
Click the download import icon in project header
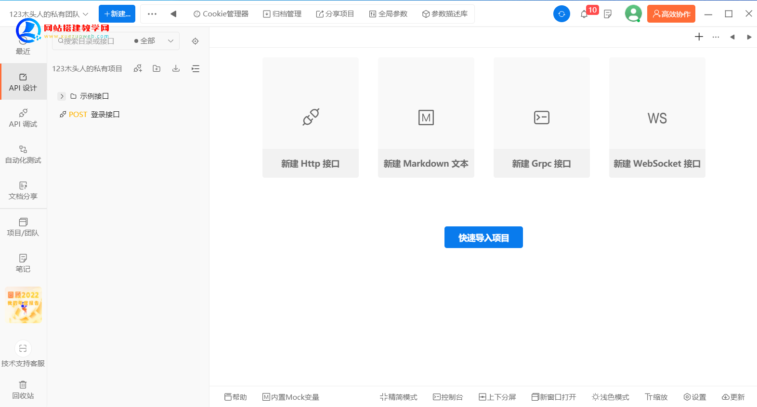[x=176, y=69]
